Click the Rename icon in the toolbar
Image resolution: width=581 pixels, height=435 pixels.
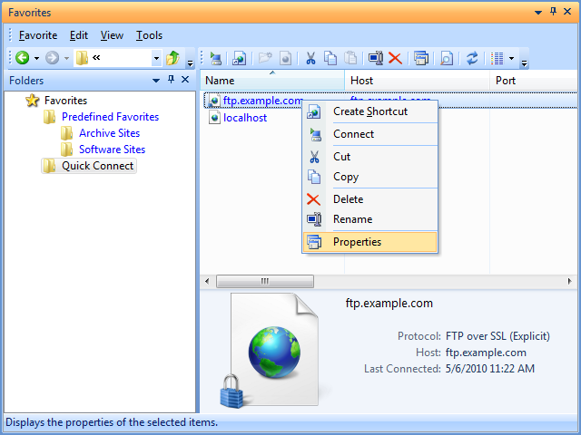[376, 58]
